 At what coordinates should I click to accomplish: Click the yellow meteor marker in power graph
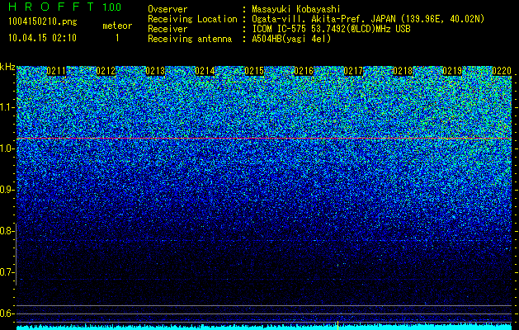pos(337,325)
